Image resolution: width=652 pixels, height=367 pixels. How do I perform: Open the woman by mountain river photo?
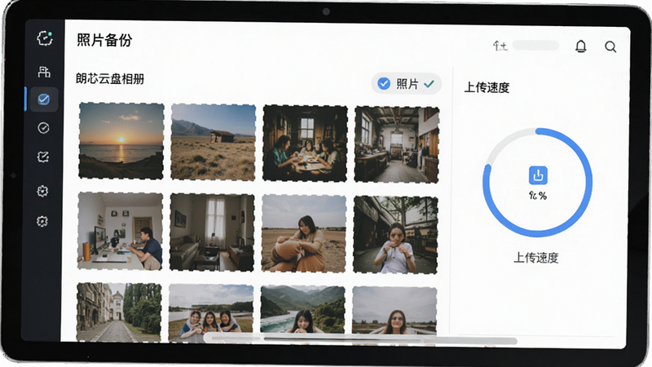pos(302,310)
